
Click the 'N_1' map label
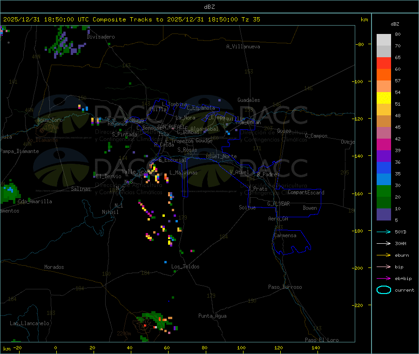click(x=119, y=205)
